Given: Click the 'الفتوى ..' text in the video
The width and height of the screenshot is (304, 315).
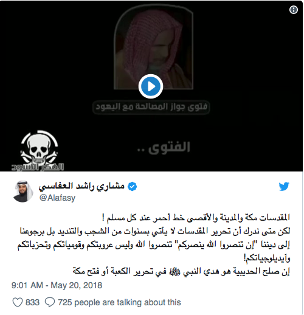Looking at the screenshot, I should (164, 147).
